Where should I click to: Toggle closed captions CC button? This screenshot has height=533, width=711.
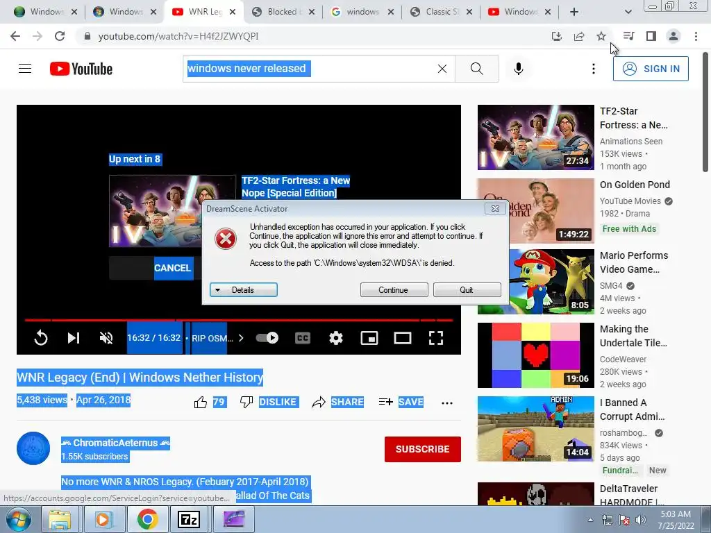303,338
